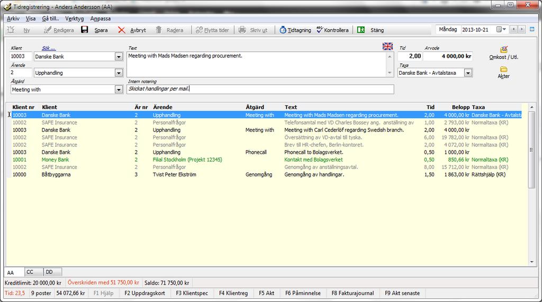Viewport: 542px width, 302px height.
Task: Click F9 Akt senaste shortcut button
Action: (402, 293)
